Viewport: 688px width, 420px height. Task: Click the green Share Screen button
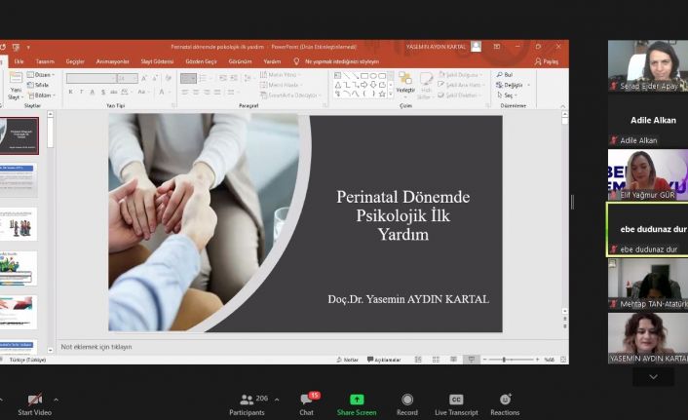pyautogui.click(x=357, y=401)
